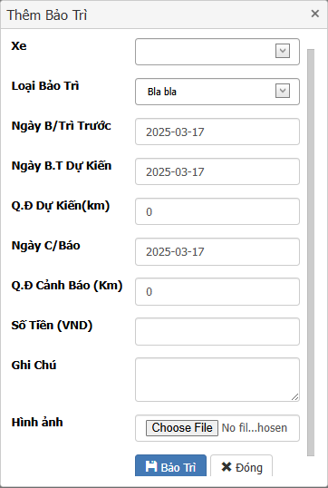Click the Bảo Trì save button
The image size is (328, 488).
pos(170,465)
